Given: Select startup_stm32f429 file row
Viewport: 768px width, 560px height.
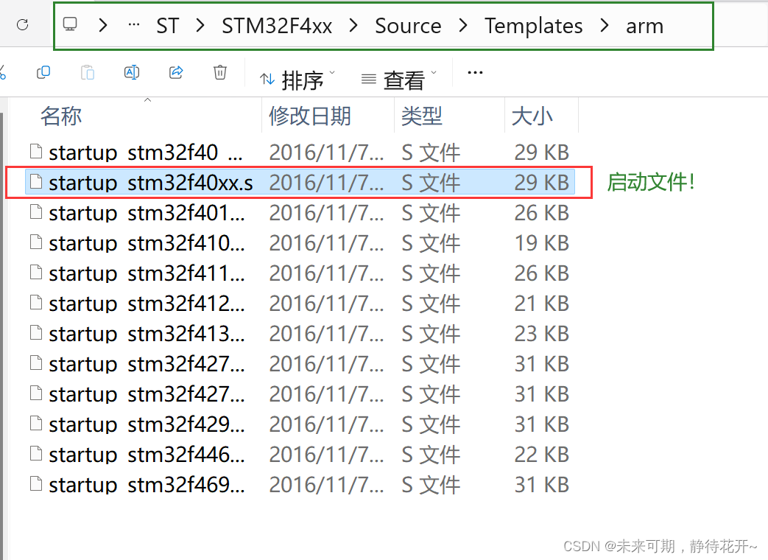Looking at the screenshot, I should pyautogui.click(x=300, y=424).
